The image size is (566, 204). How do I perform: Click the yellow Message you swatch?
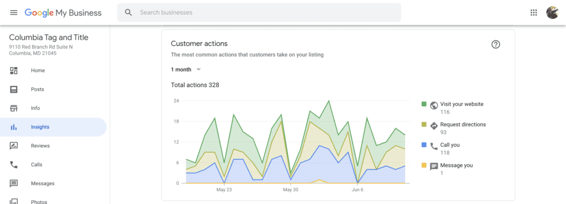pyautogui.click(x=424, y=165)
